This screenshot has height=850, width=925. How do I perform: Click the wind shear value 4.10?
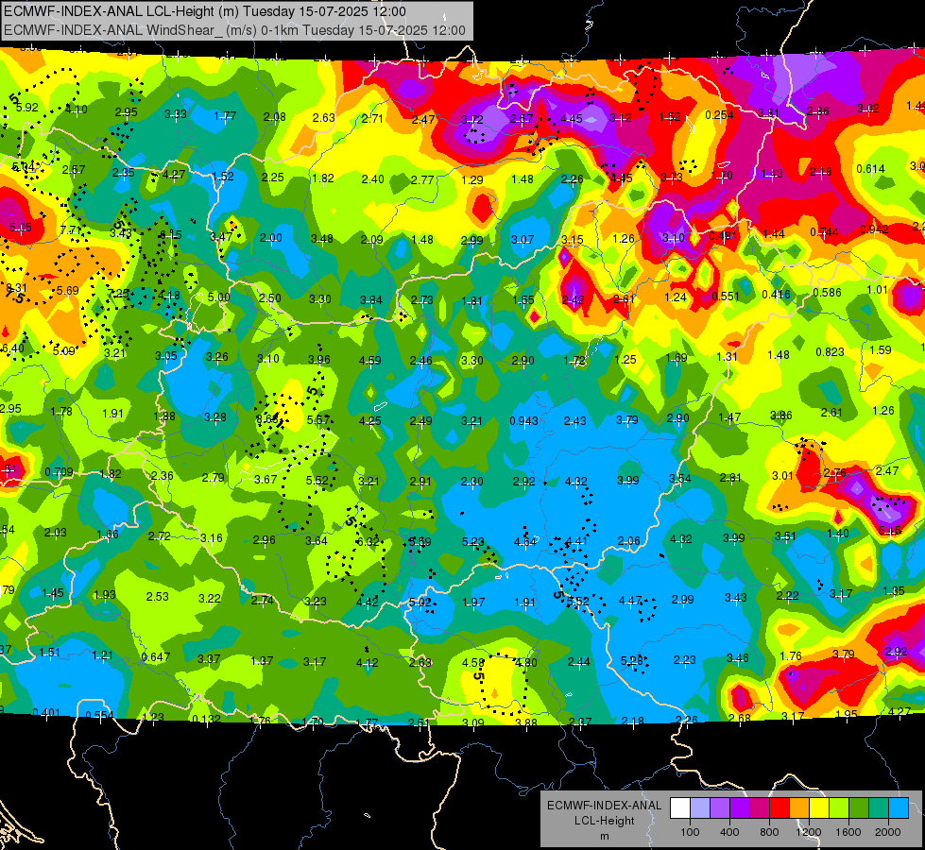77,110
